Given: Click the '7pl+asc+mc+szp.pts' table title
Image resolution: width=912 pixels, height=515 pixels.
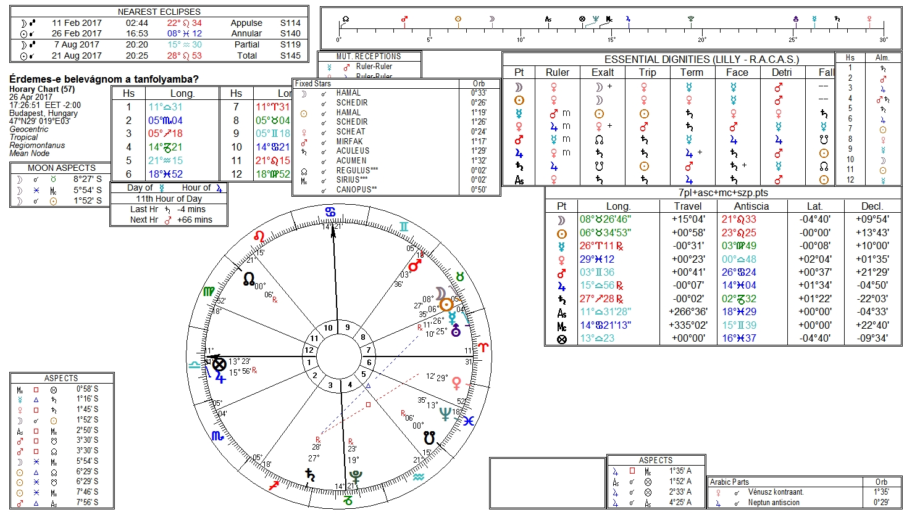Looking at the screenshot, I should point(723,193).
